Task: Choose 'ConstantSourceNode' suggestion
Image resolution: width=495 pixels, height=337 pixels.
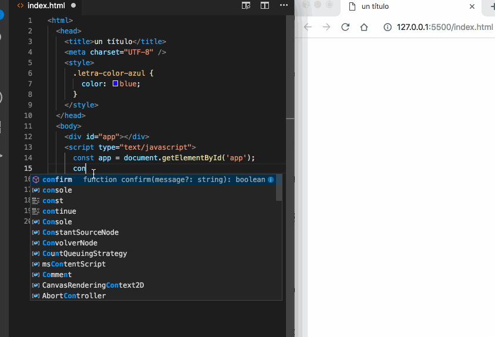Action: pyautogui.click(x=153, y=232)
